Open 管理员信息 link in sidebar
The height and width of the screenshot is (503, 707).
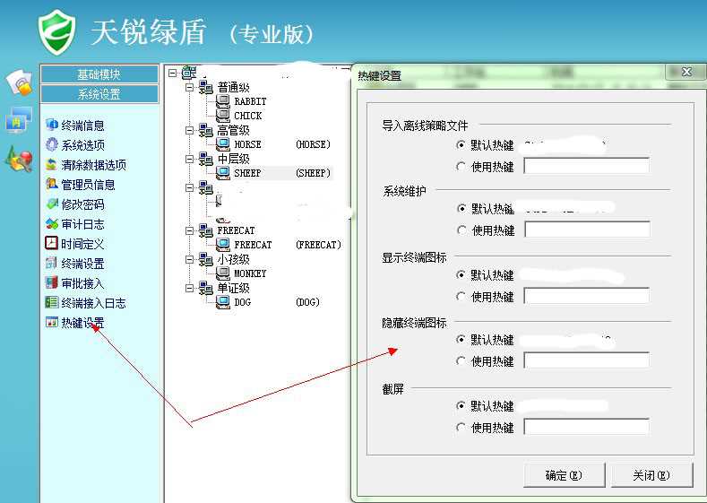point(88,185)
